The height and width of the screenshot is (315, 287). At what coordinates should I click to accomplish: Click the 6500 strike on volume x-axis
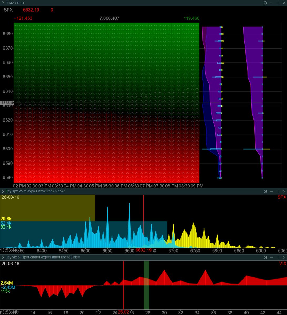(x=85, y=251)
